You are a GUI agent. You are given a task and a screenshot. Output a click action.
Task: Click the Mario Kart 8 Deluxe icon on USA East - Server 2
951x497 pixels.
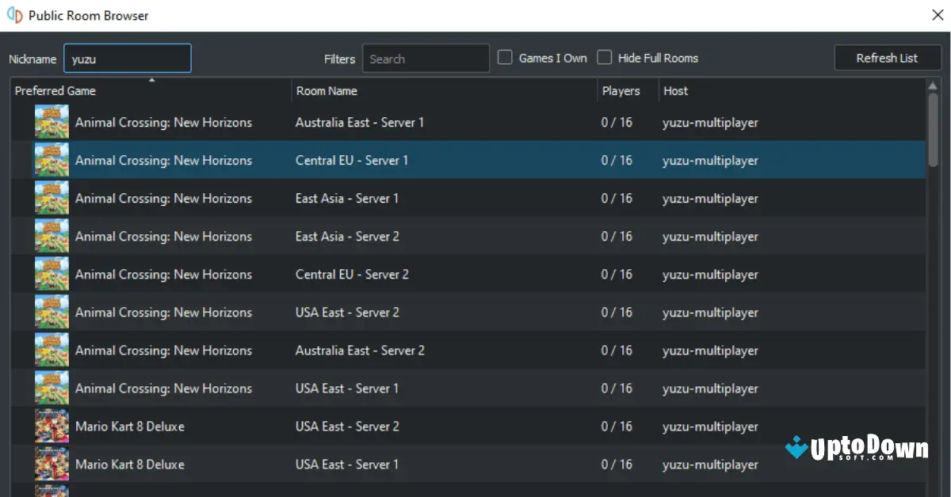click(x=52, y=426)
